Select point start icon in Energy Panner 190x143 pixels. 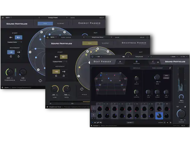[19, 37]
